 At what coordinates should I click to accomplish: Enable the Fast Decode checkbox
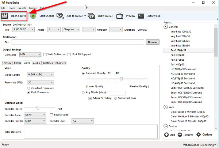pyautogui.click(x=51, y=115)
